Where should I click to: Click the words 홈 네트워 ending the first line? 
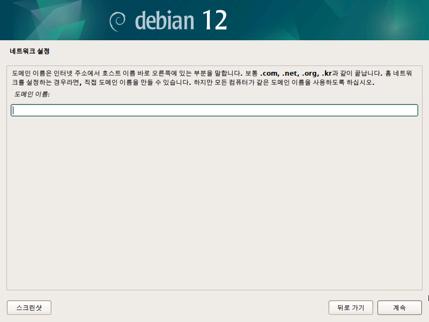398,74
